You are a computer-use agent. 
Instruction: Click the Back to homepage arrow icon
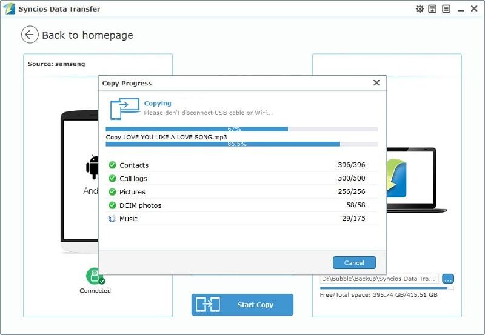pyautogui.click(x=30, y=35)
